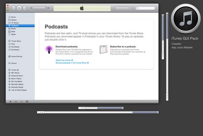Select the highlighted Podcasts sidebar item
203x136 pixels.
[x=20, y=26]
